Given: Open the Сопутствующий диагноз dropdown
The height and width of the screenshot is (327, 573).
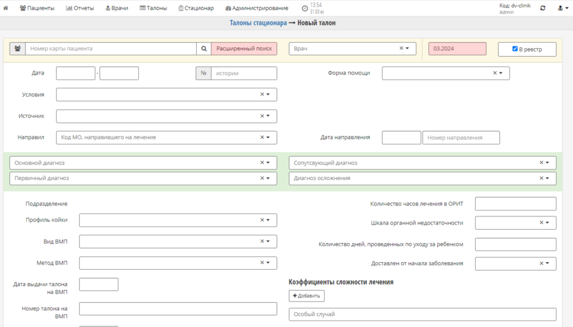Looking at the screenshot, I should tap(548, 162).
